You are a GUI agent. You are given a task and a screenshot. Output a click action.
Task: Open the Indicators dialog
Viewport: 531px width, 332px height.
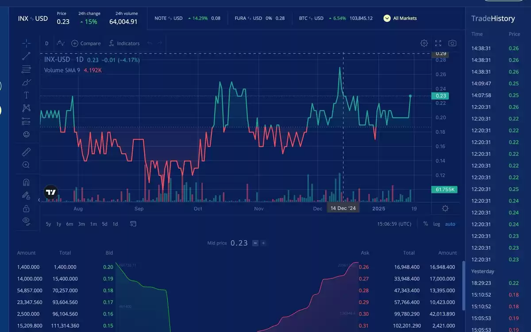pyautogui.click(x=124, y=43)
